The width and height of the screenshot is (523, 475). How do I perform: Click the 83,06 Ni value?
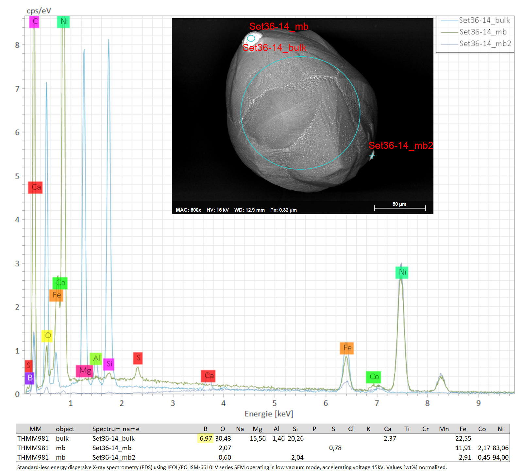tap(500, 448)
